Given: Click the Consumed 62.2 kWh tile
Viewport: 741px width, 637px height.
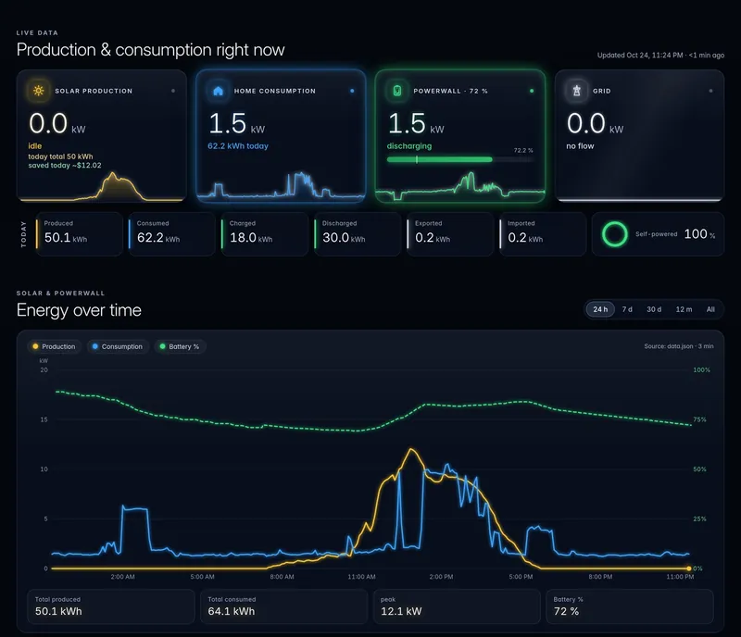Looking at the screenshot, I should [171, 234].
